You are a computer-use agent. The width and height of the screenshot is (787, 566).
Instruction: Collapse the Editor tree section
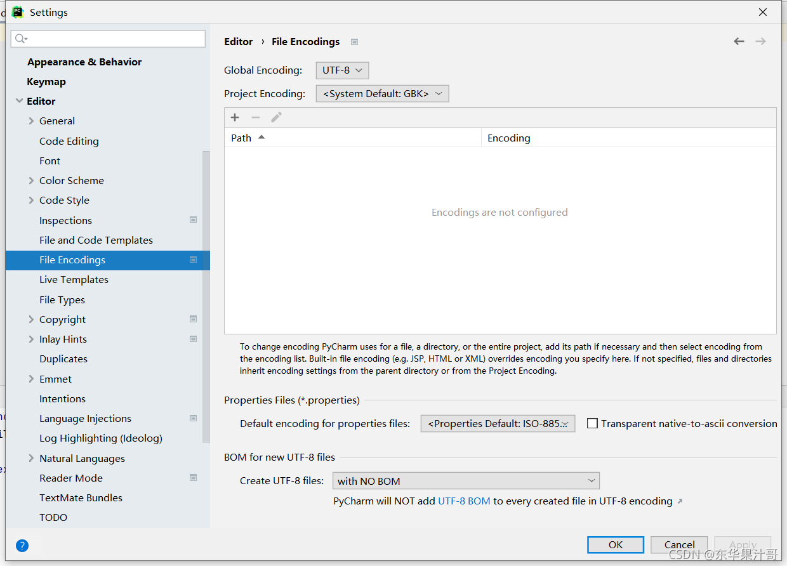[20, 101]
